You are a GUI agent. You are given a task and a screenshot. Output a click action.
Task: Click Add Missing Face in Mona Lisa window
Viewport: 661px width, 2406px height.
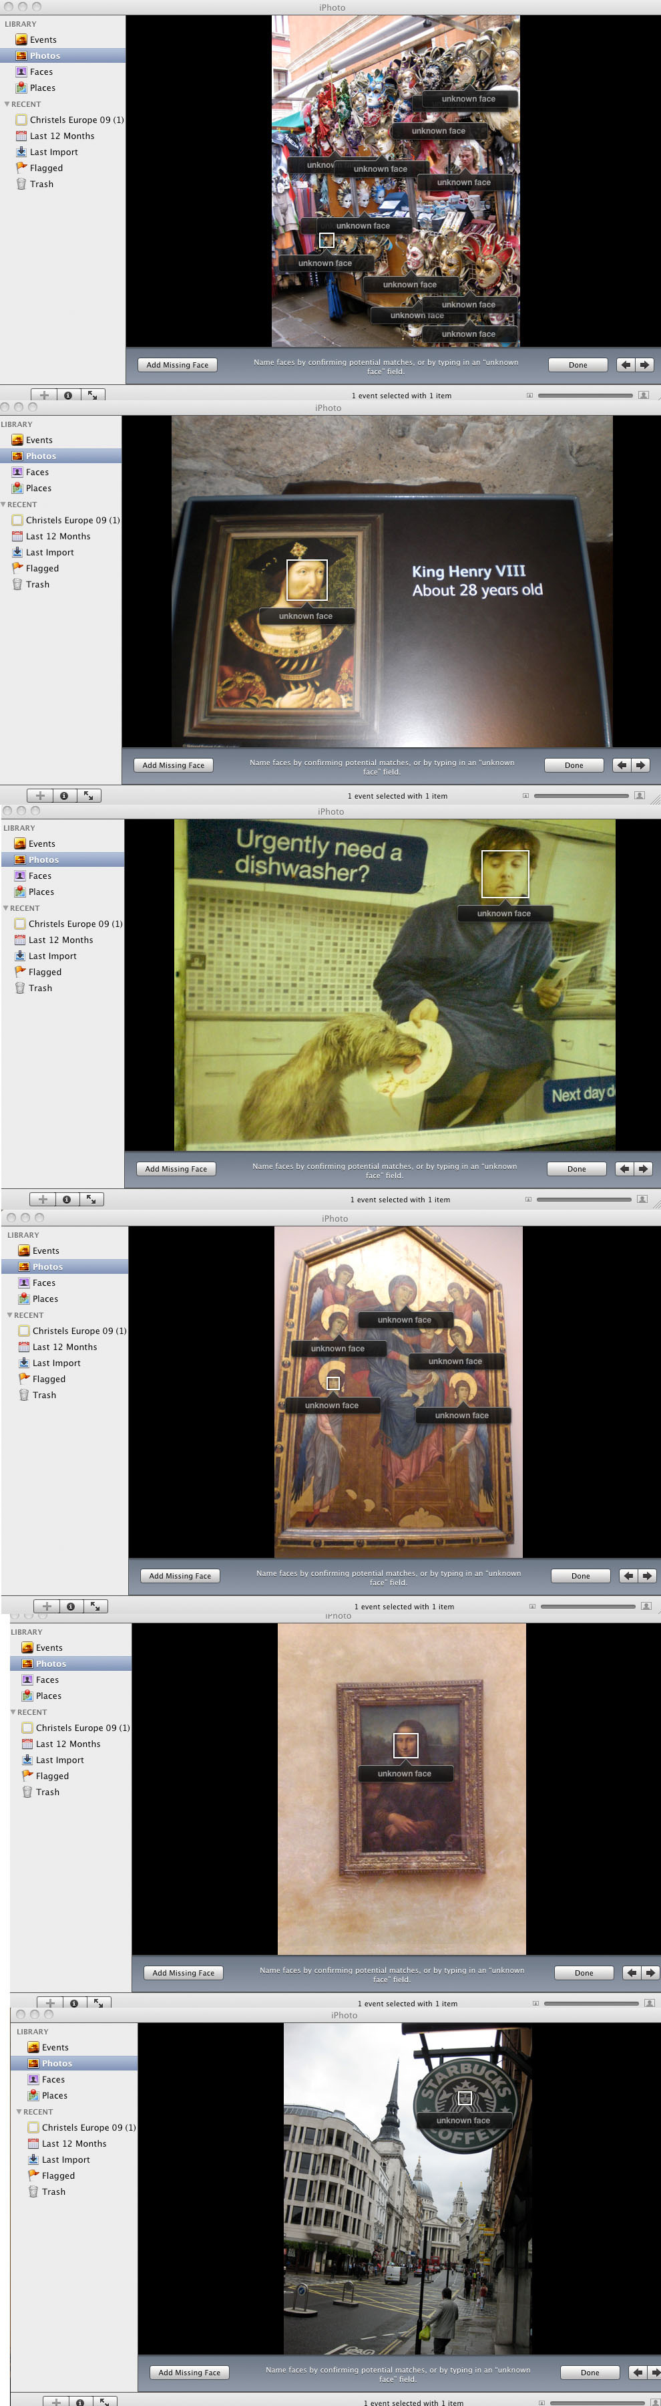184,1973
